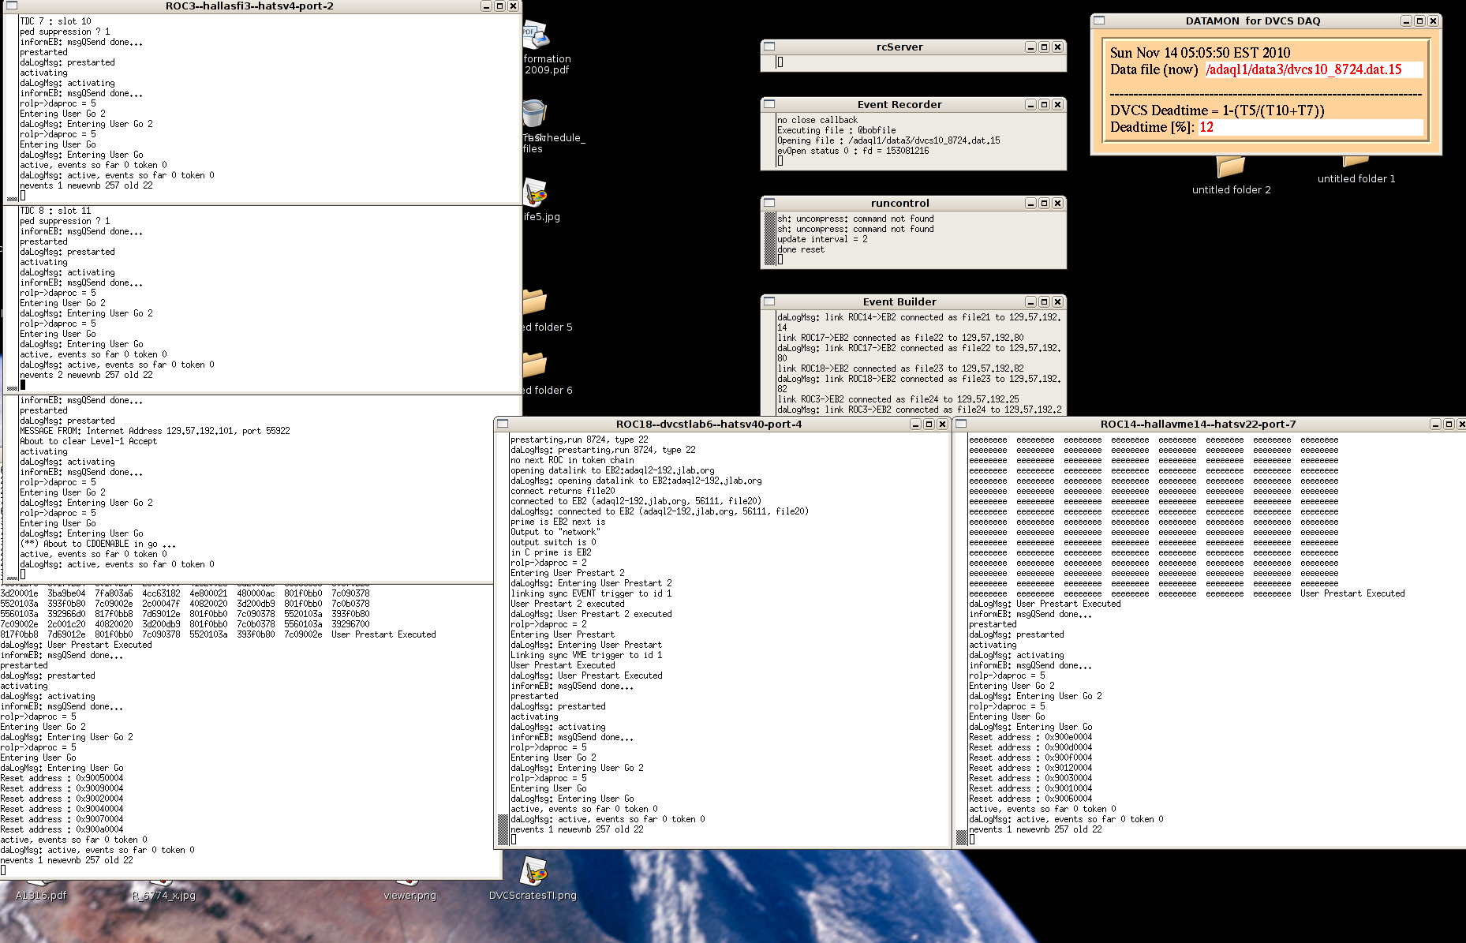
Task: Open the Event Builder window menu icon
Action: click(x=769, y=301)
